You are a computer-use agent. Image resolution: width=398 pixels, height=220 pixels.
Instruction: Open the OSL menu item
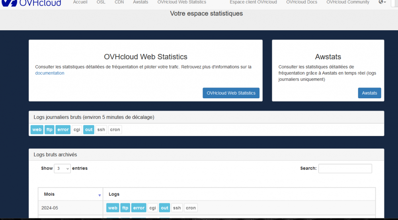pos(101,2)
